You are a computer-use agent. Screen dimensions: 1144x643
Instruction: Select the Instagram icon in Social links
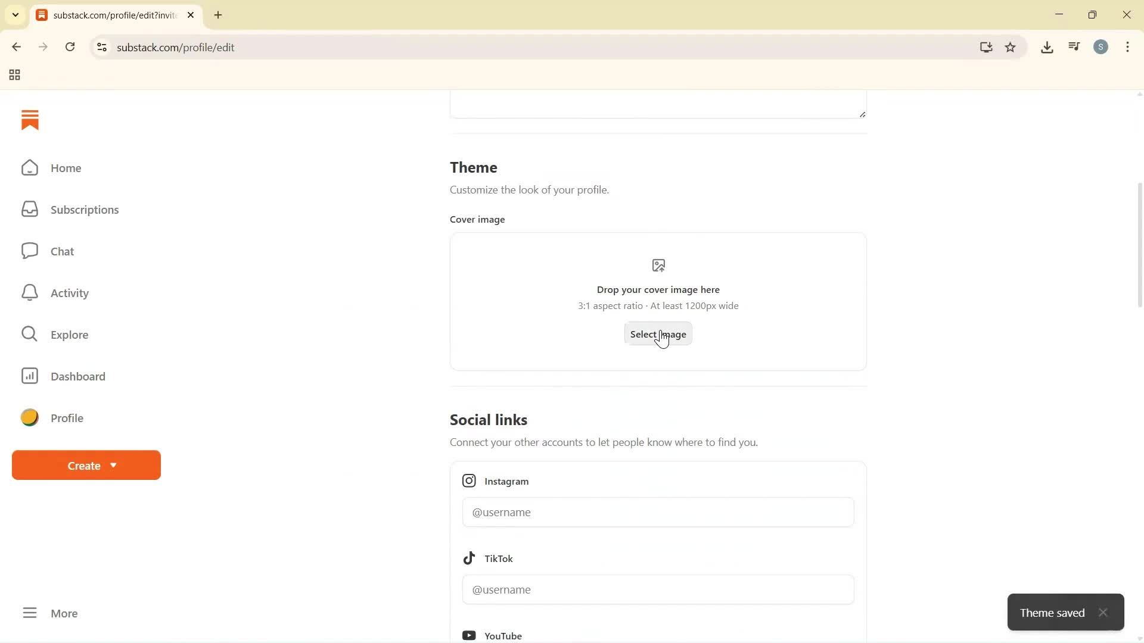tap(469, 480)
